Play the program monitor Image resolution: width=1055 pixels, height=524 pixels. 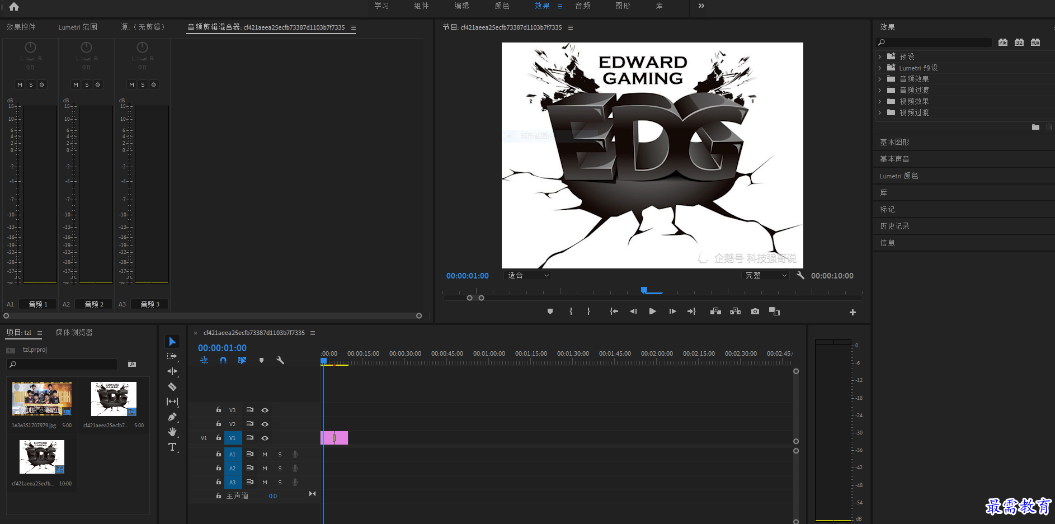652,311
